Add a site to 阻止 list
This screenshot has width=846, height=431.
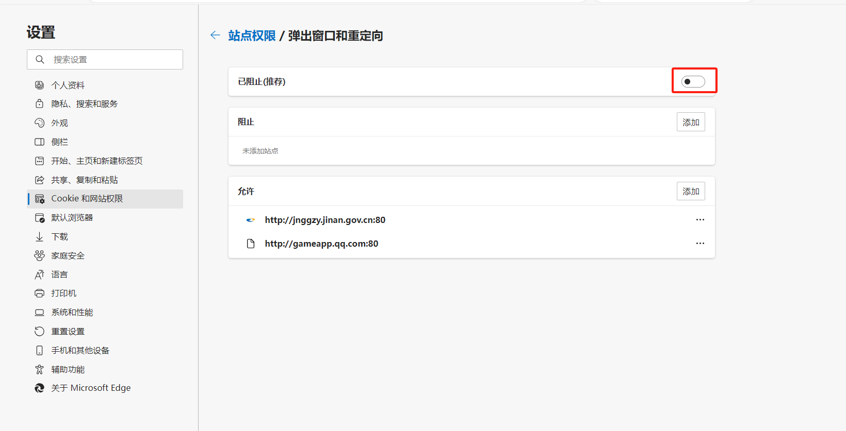click(690, 122)
